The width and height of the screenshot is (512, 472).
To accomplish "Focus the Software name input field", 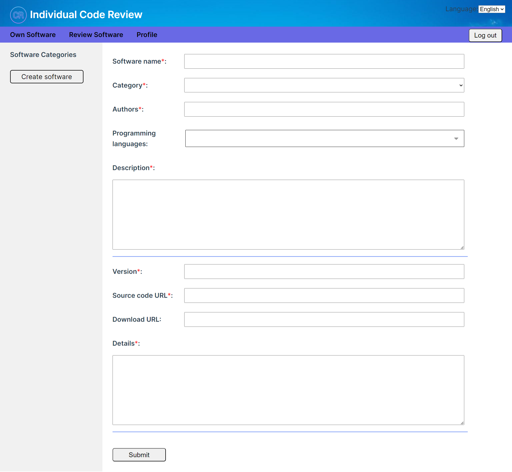I will (324, 61).
